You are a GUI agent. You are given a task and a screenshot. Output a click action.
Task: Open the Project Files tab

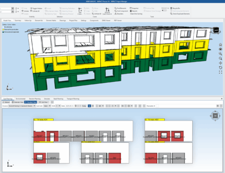click(73, 20)
